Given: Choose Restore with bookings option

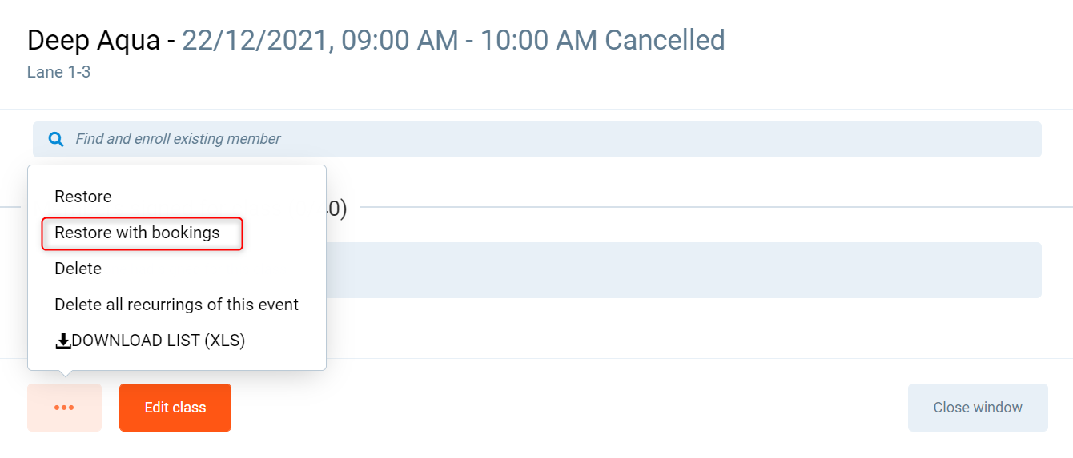Looking at the screenshot, I should 137,233.
